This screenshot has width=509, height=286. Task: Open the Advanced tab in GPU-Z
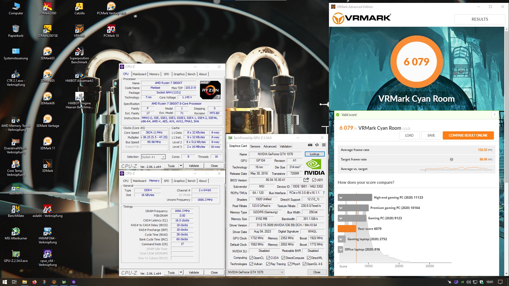click(270, 146)
